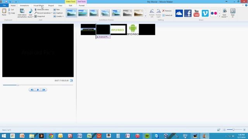
Task: Apply the third AutoMovie theme
Action: tap(94, 13)
